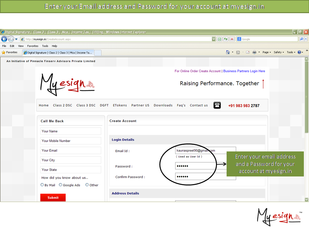Select the By Mail radio button

[x=42, y=185]
